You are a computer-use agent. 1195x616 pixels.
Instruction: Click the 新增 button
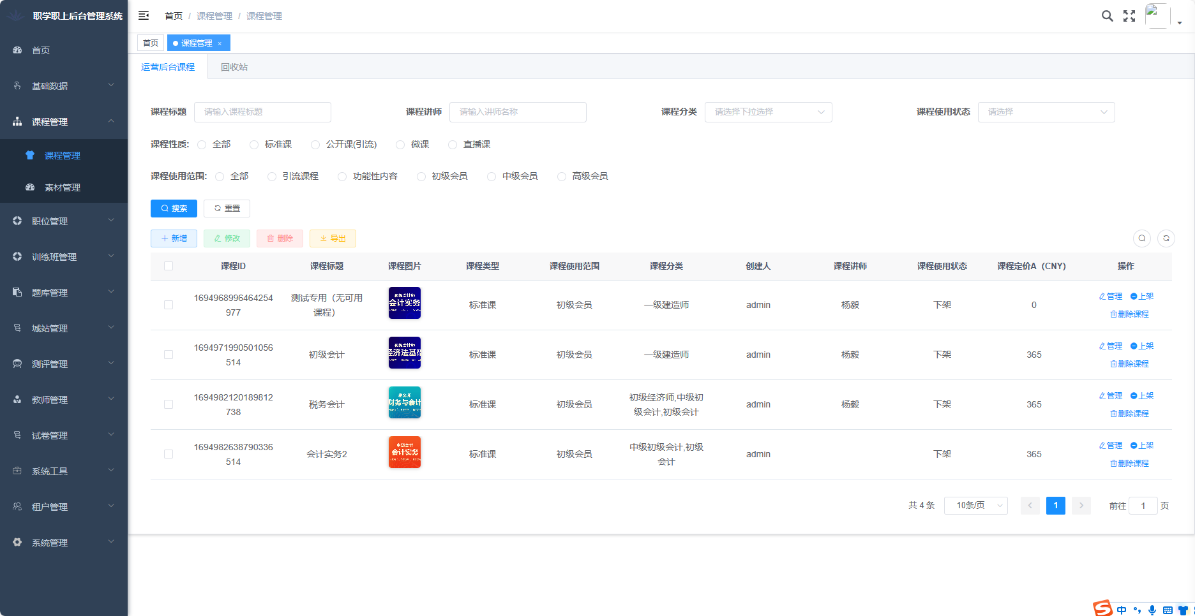click(x=174, y=238)
